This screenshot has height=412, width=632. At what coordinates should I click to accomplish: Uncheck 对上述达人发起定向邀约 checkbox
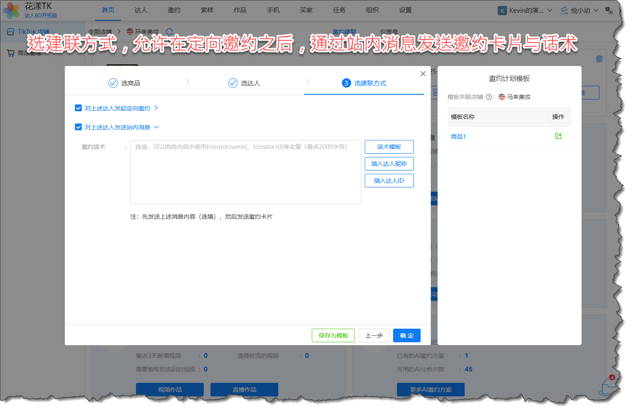click(78, 108)
